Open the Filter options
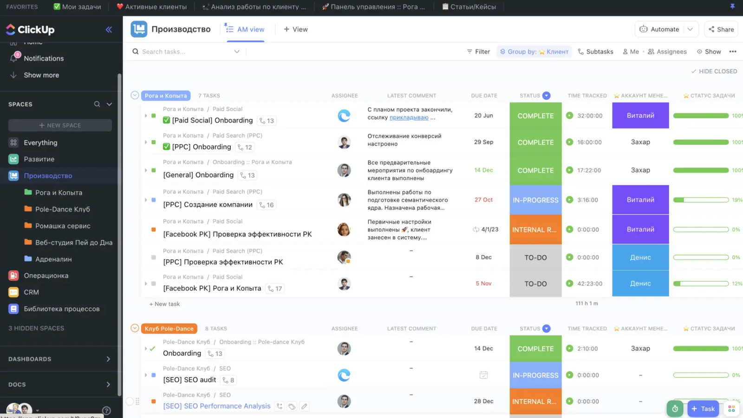This screenshot has height=418, width=743. [478, 51]
